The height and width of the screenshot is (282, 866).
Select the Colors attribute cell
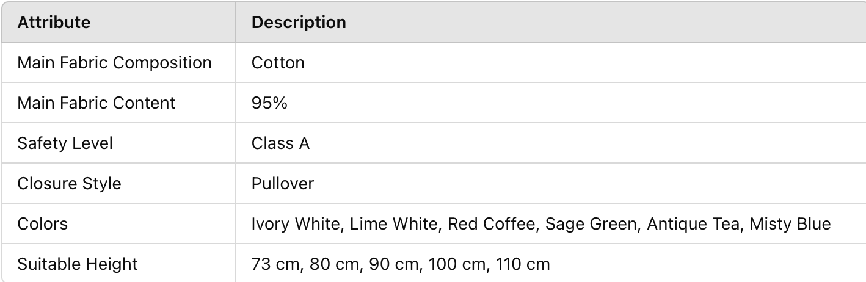pyautogui.click(x=42, y=223)
